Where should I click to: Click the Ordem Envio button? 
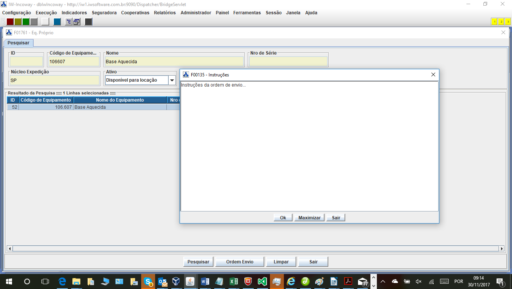pos(239,262)
